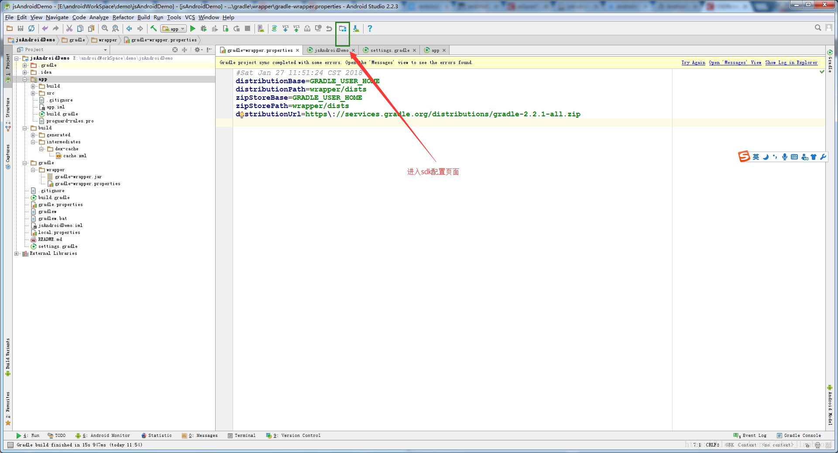Open the Project panel gear settings

coord(198,50)
